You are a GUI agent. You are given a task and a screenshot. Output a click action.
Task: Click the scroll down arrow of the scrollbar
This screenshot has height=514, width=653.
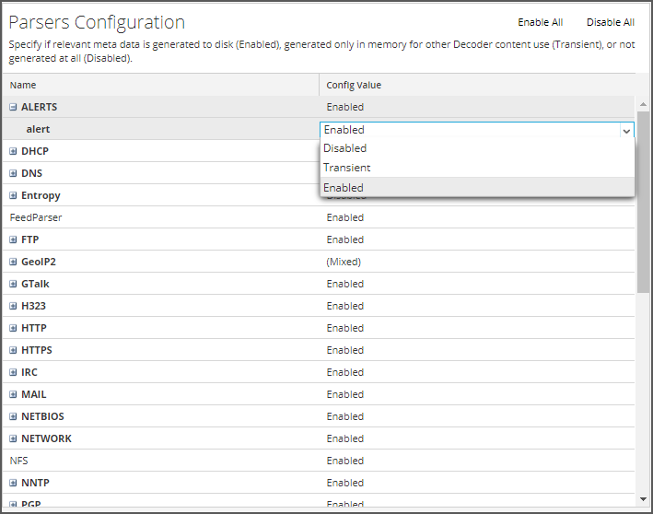643,498
